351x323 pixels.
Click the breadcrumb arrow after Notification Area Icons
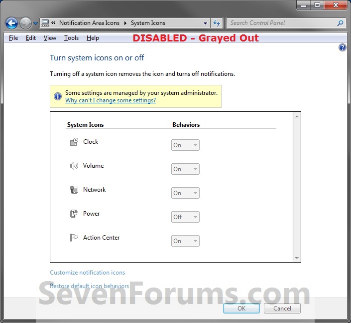click(x=125, y=23)
